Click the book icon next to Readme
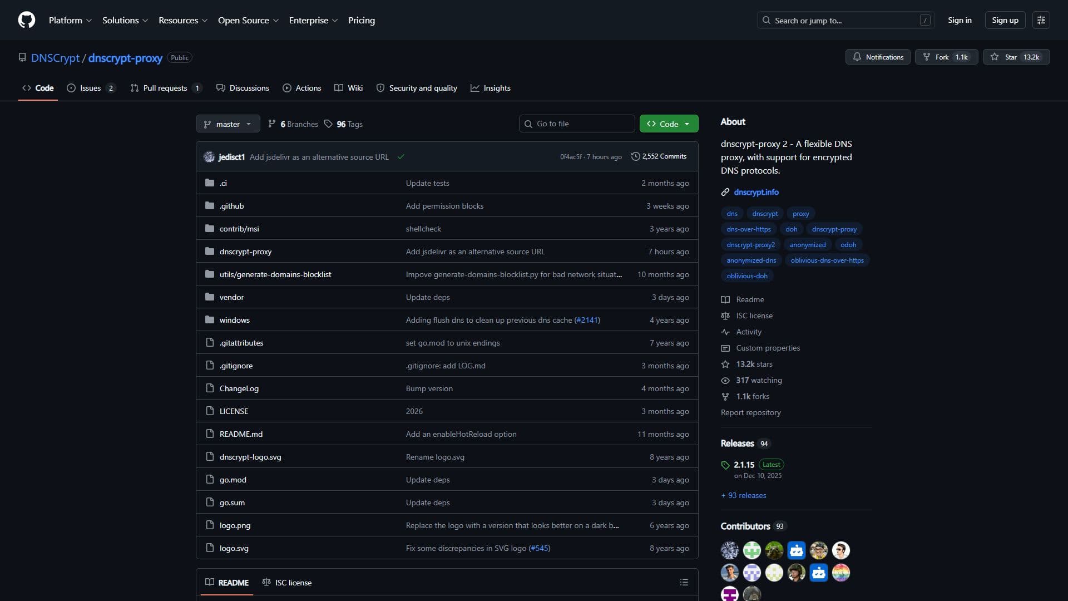This screenshot has width=1068, height=601. (725, 299)
